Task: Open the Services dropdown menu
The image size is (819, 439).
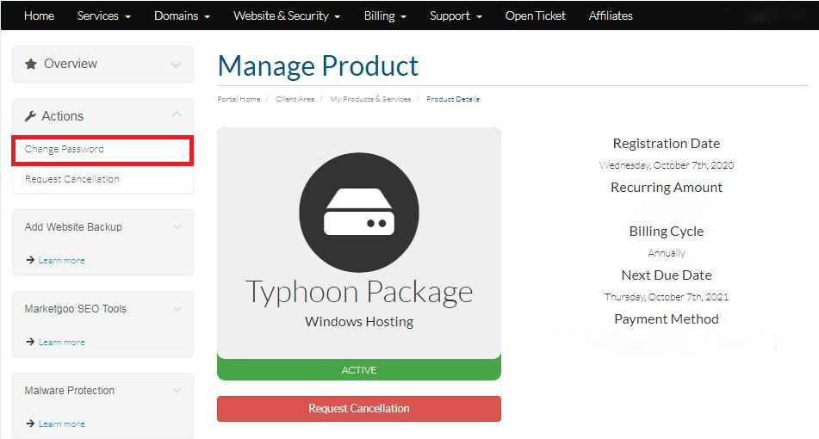Action: point(103,15)
